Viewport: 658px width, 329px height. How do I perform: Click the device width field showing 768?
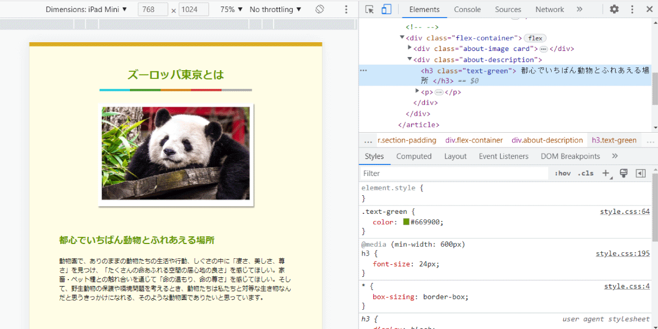(153, 9)
